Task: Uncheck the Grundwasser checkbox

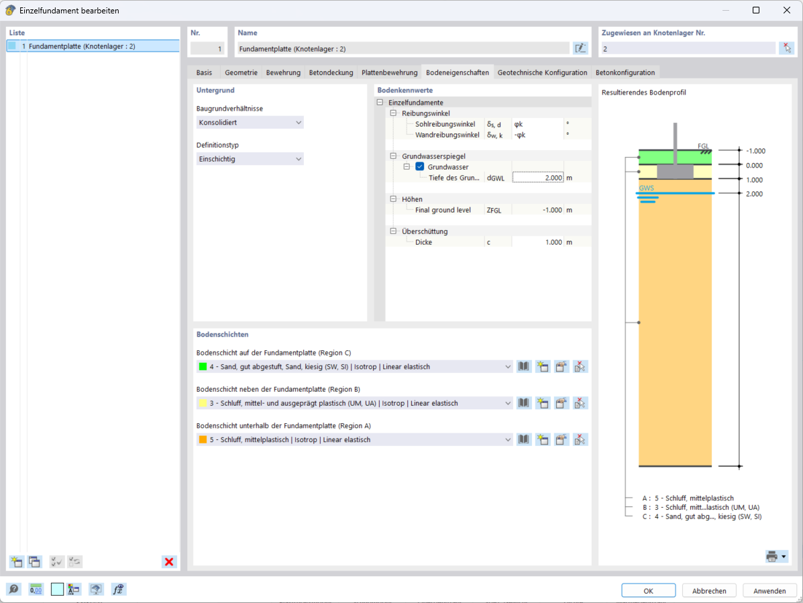Action: pyautogui.click(x=420, y=167)
